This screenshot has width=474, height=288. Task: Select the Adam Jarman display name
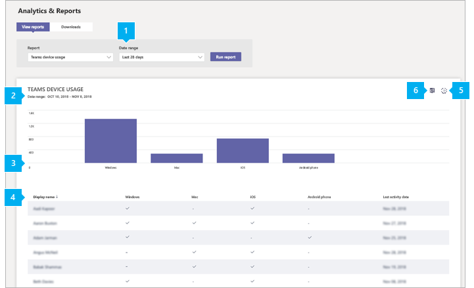(45, 238)
